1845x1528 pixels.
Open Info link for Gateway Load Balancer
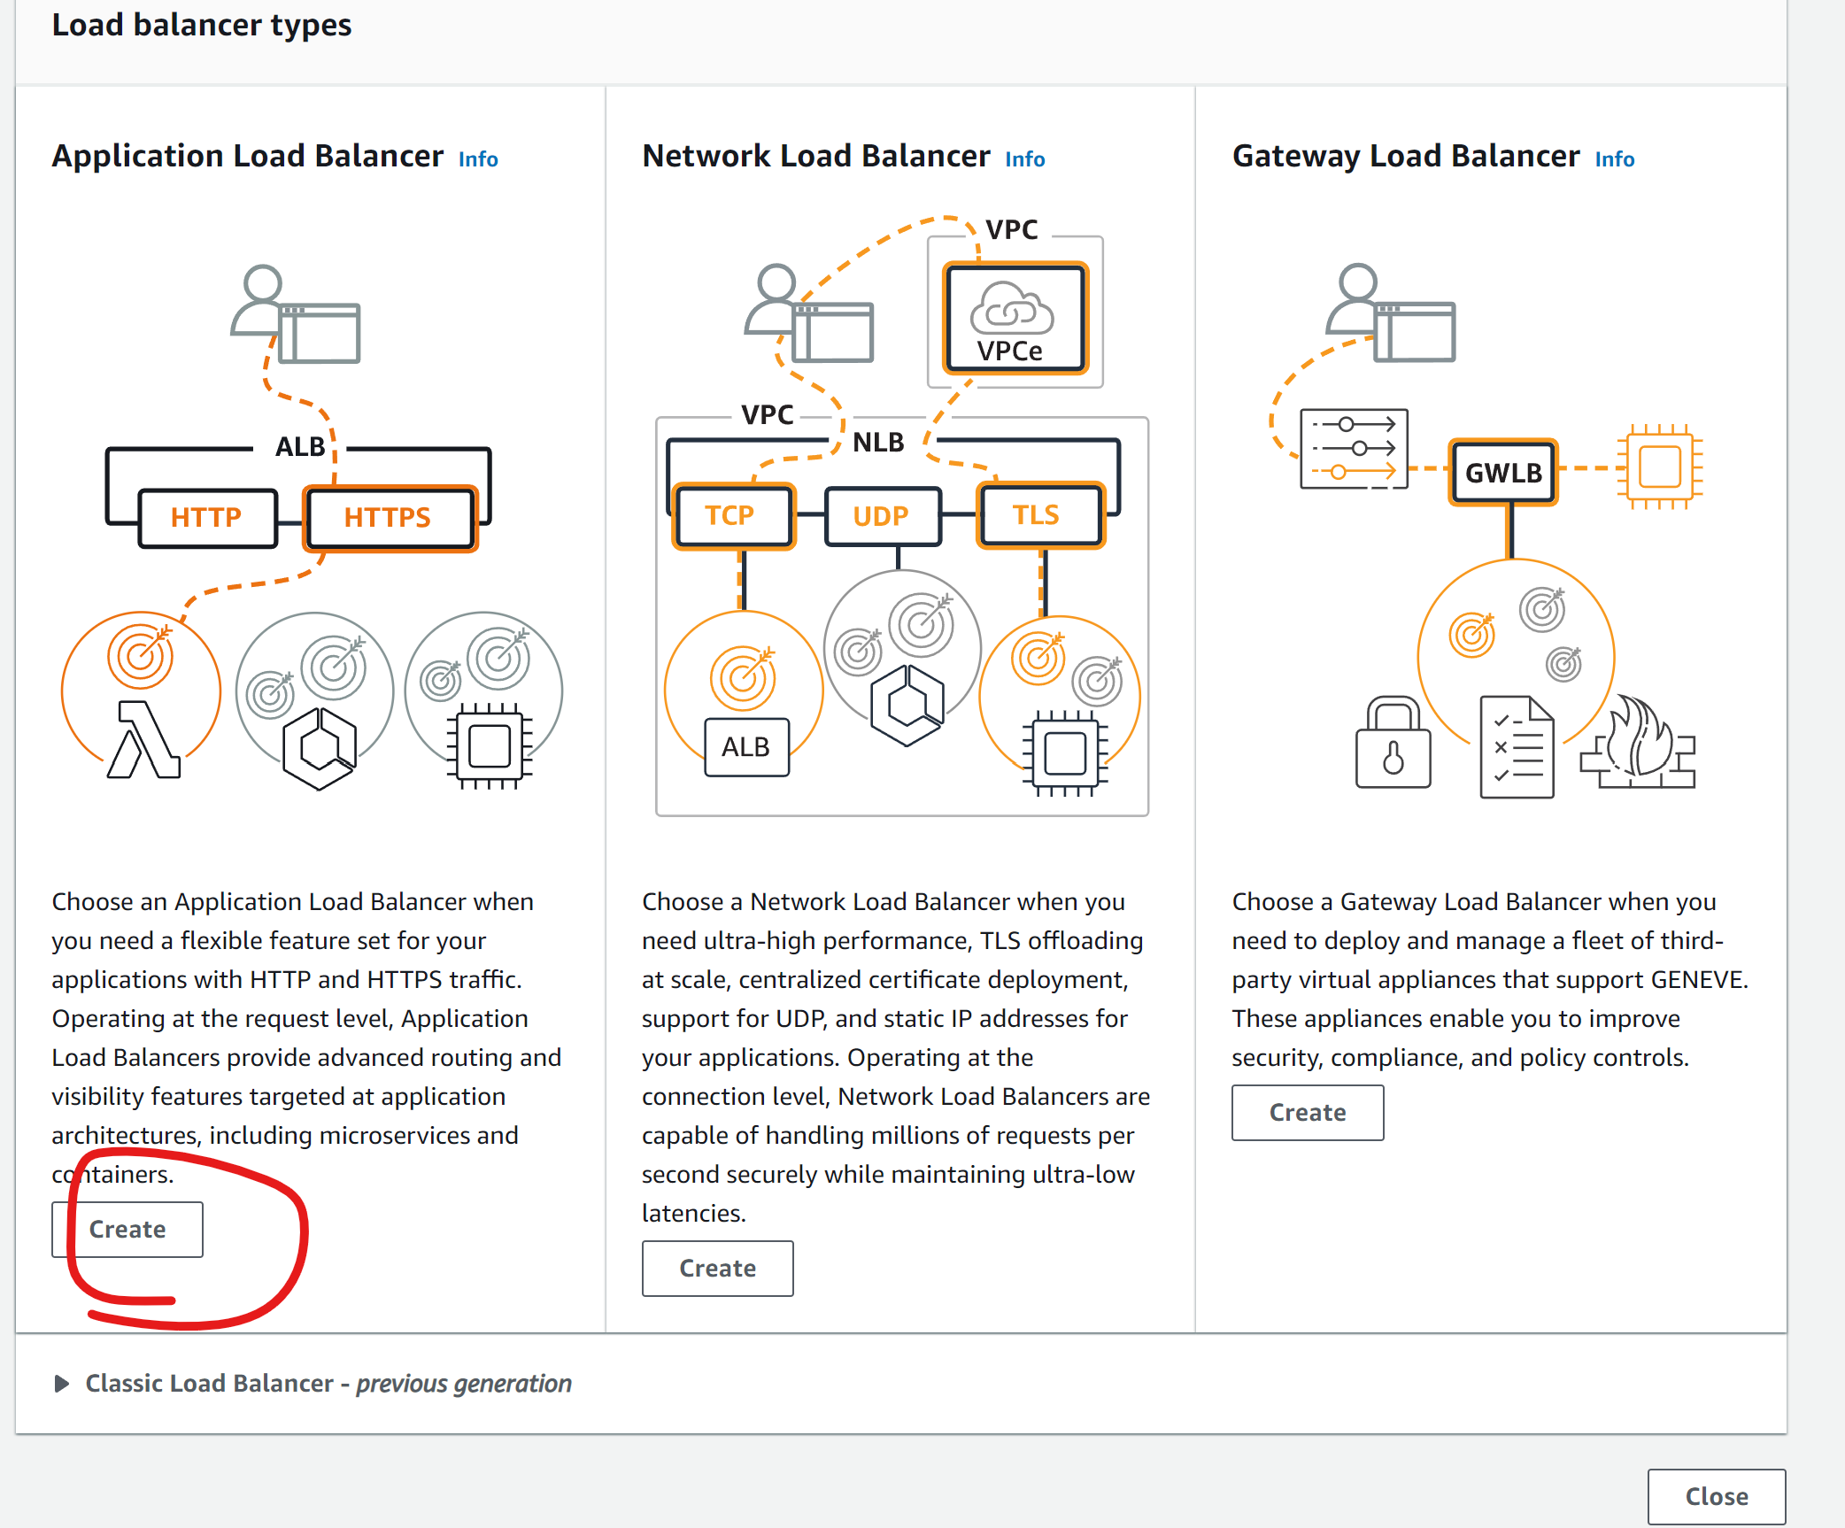(x=1614, y=159)
